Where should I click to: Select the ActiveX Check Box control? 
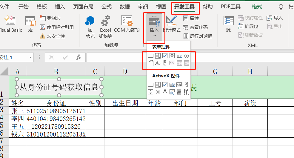coord(165,85)
